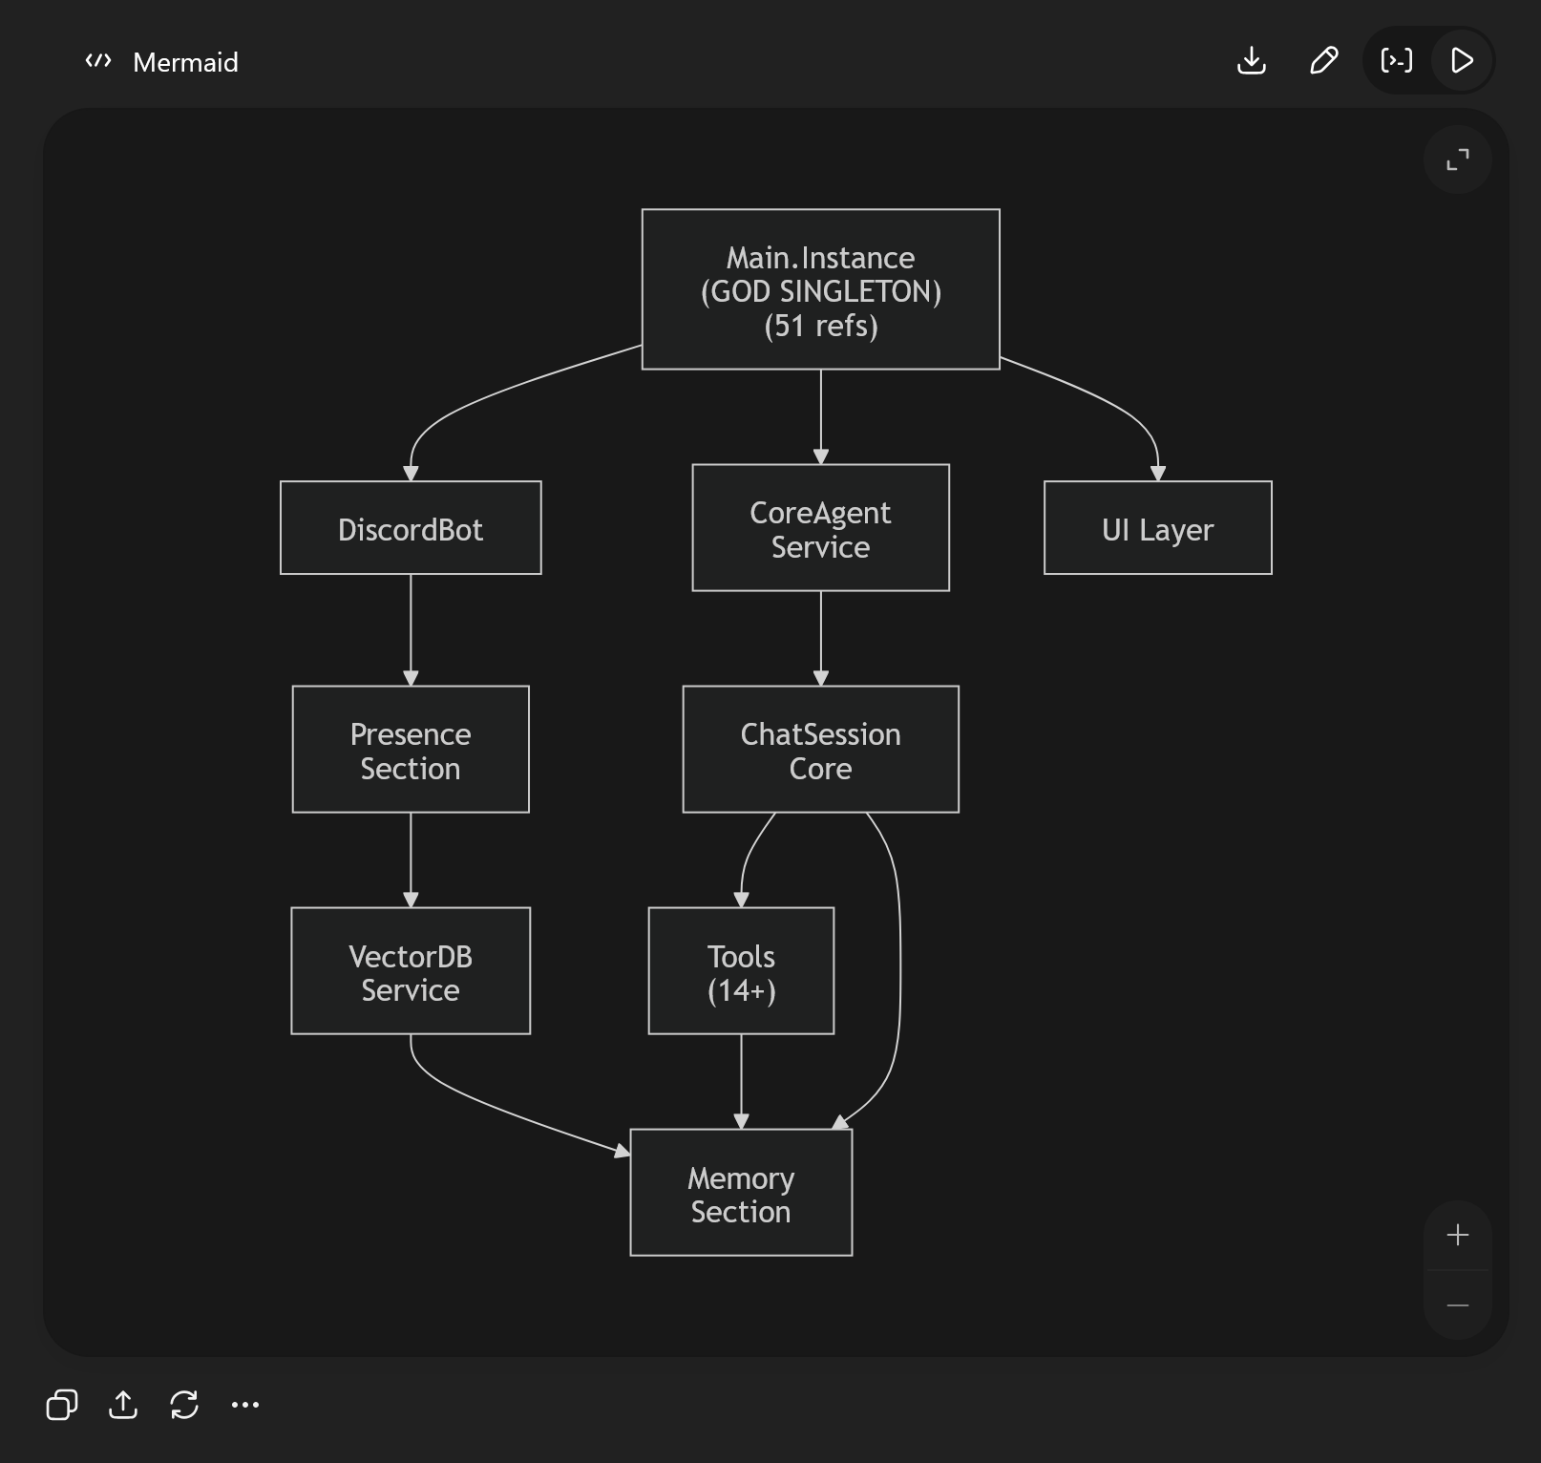1541x1463 pixels.
Task: Select the Main.Instance GOD SINGLETON node
Action: pyautogui.click(x=821, y=289)
